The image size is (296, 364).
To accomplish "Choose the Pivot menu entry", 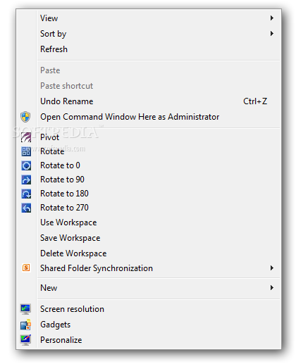I will point(149,137).
